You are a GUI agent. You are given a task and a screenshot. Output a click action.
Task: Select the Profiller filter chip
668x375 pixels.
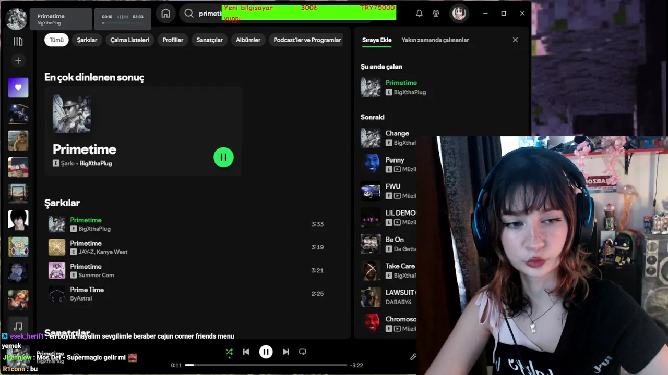(173, 40)
